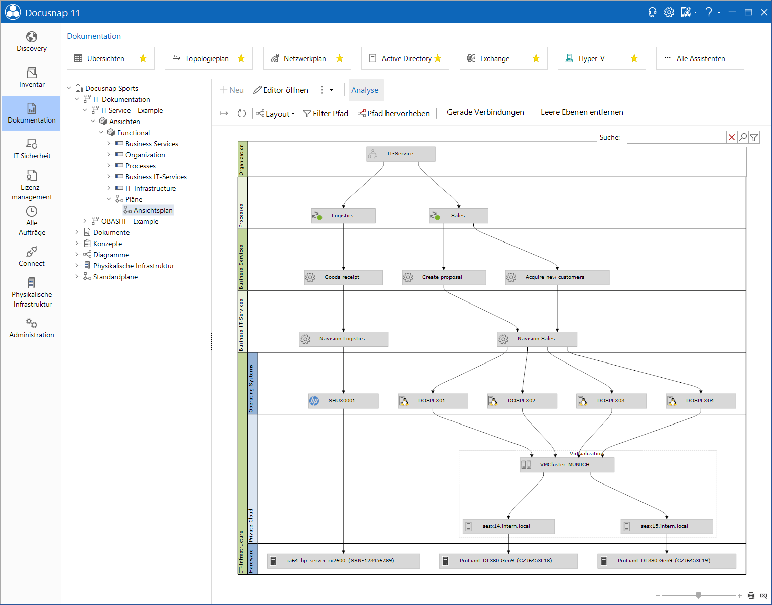
Task: Collapse the IT-Dokumentation node
Action: click(77, 99)
